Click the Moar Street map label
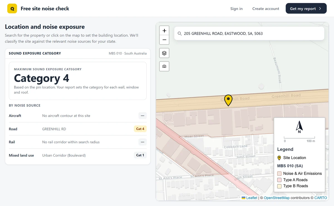This screenshot has height=206, width=334. [194, 136]
